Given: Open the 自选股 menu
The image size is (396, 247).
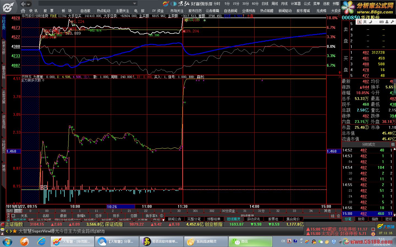Looking at the screenshot, I should (85, 11).
